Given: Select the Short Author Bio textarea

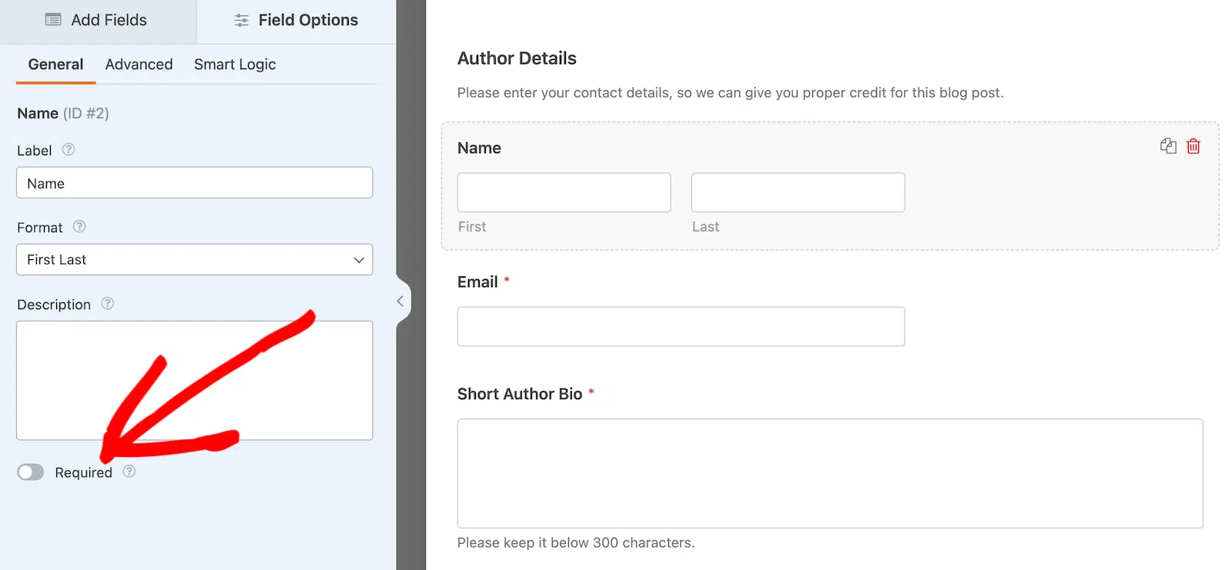Looking at the screenshot, I should 830,474.
